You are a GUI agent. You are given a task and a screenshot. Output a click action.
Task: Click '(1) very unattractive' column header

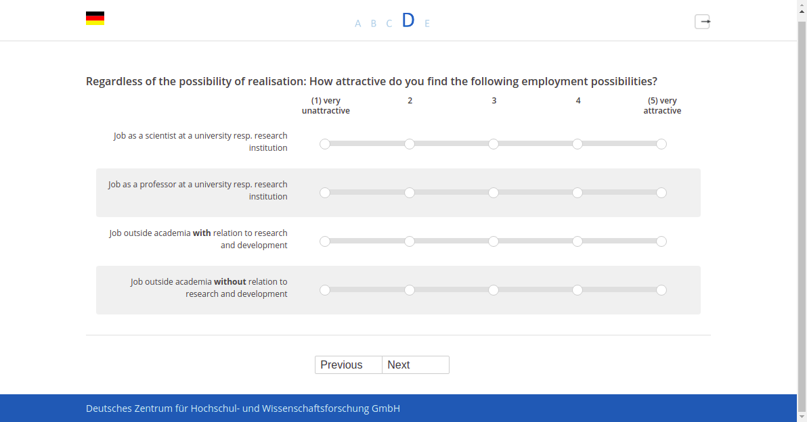tap(326, 106)
